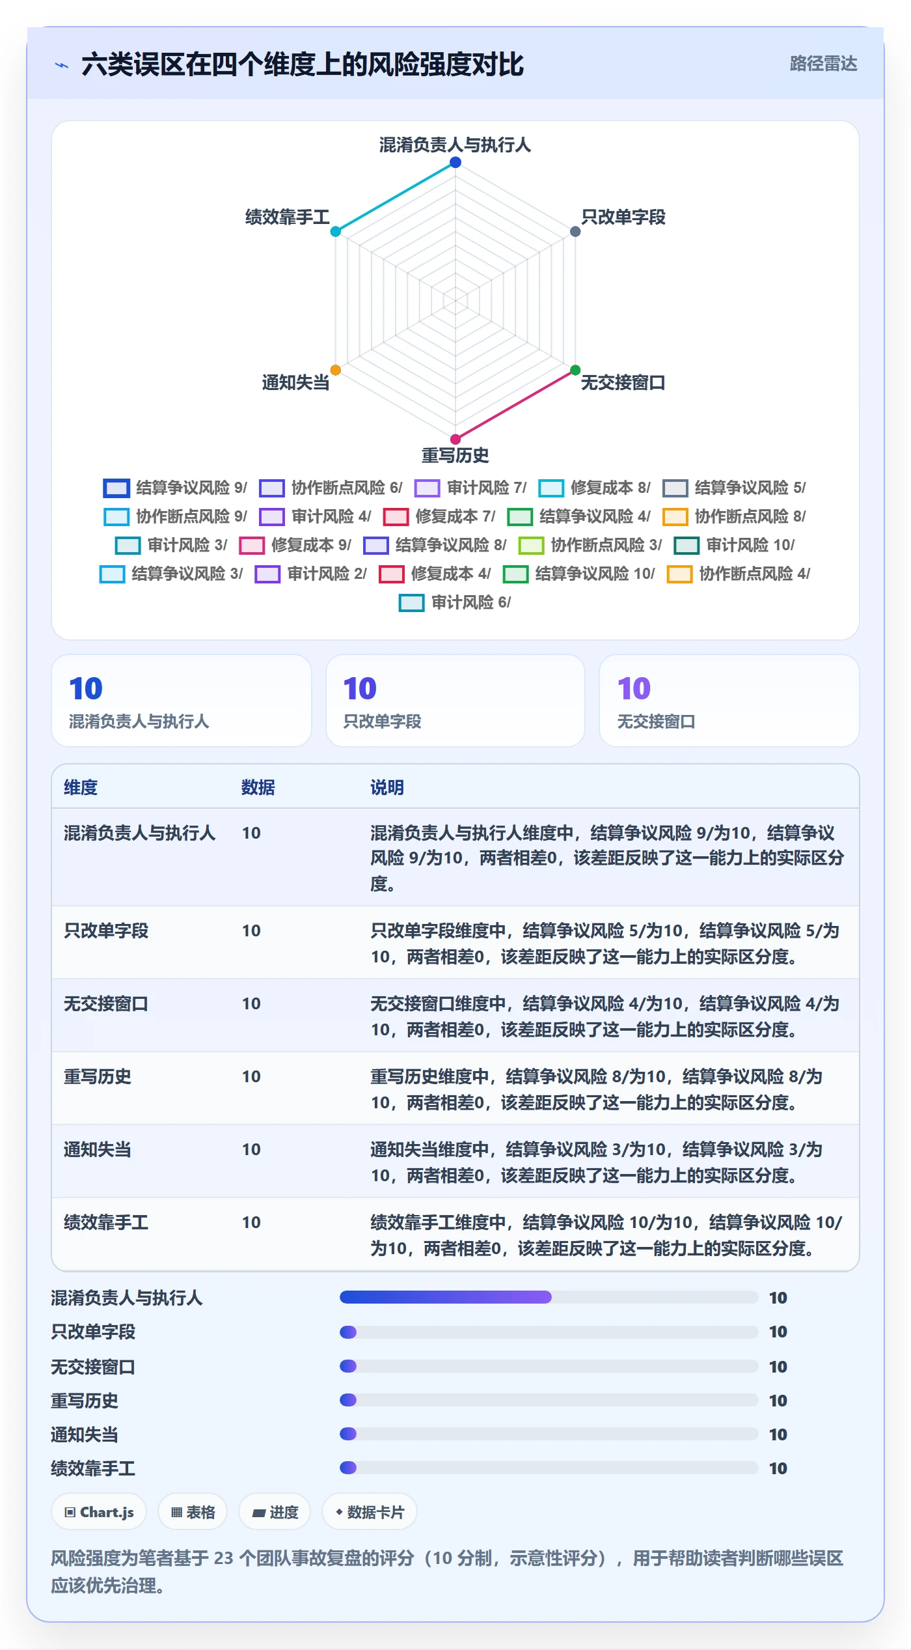Select the blue radar point for 混淆负责人与执行人
911x1650 pixels.
pos(455,162)
